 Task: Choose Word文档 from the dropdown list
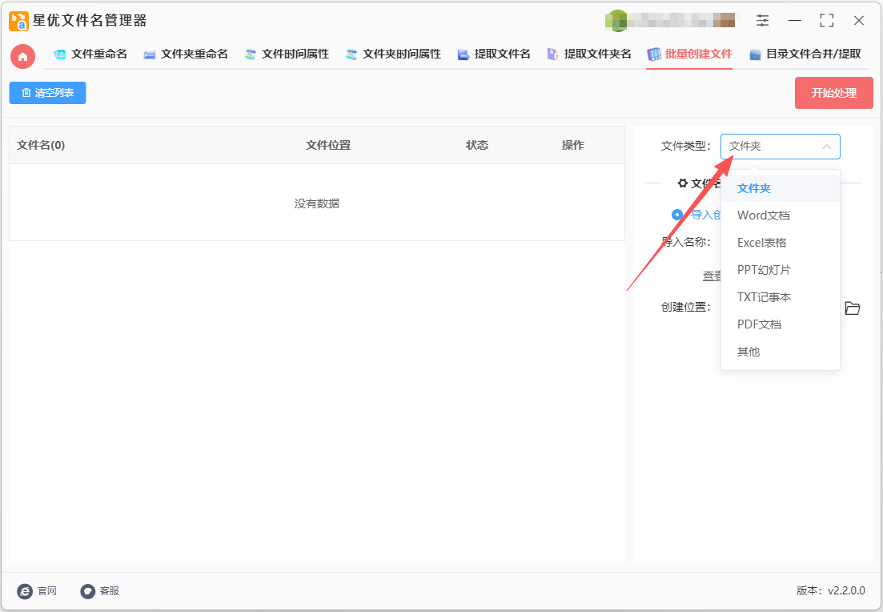[x=763, y=215]
